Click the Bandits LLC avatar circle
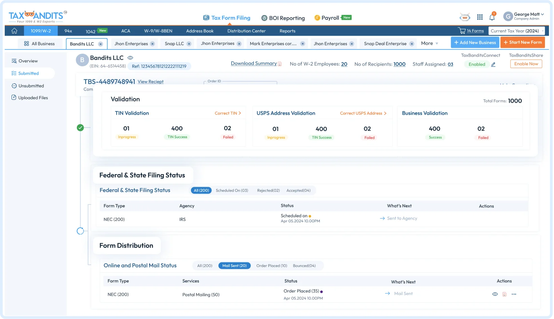Image resolution: width=554 pixels, height=319 pixels. (x=82, y=60)
